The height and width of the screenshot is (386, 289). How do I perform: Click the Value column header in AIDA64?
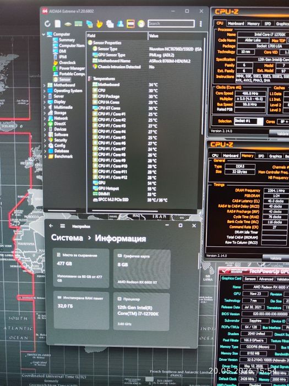pos(176,36)
